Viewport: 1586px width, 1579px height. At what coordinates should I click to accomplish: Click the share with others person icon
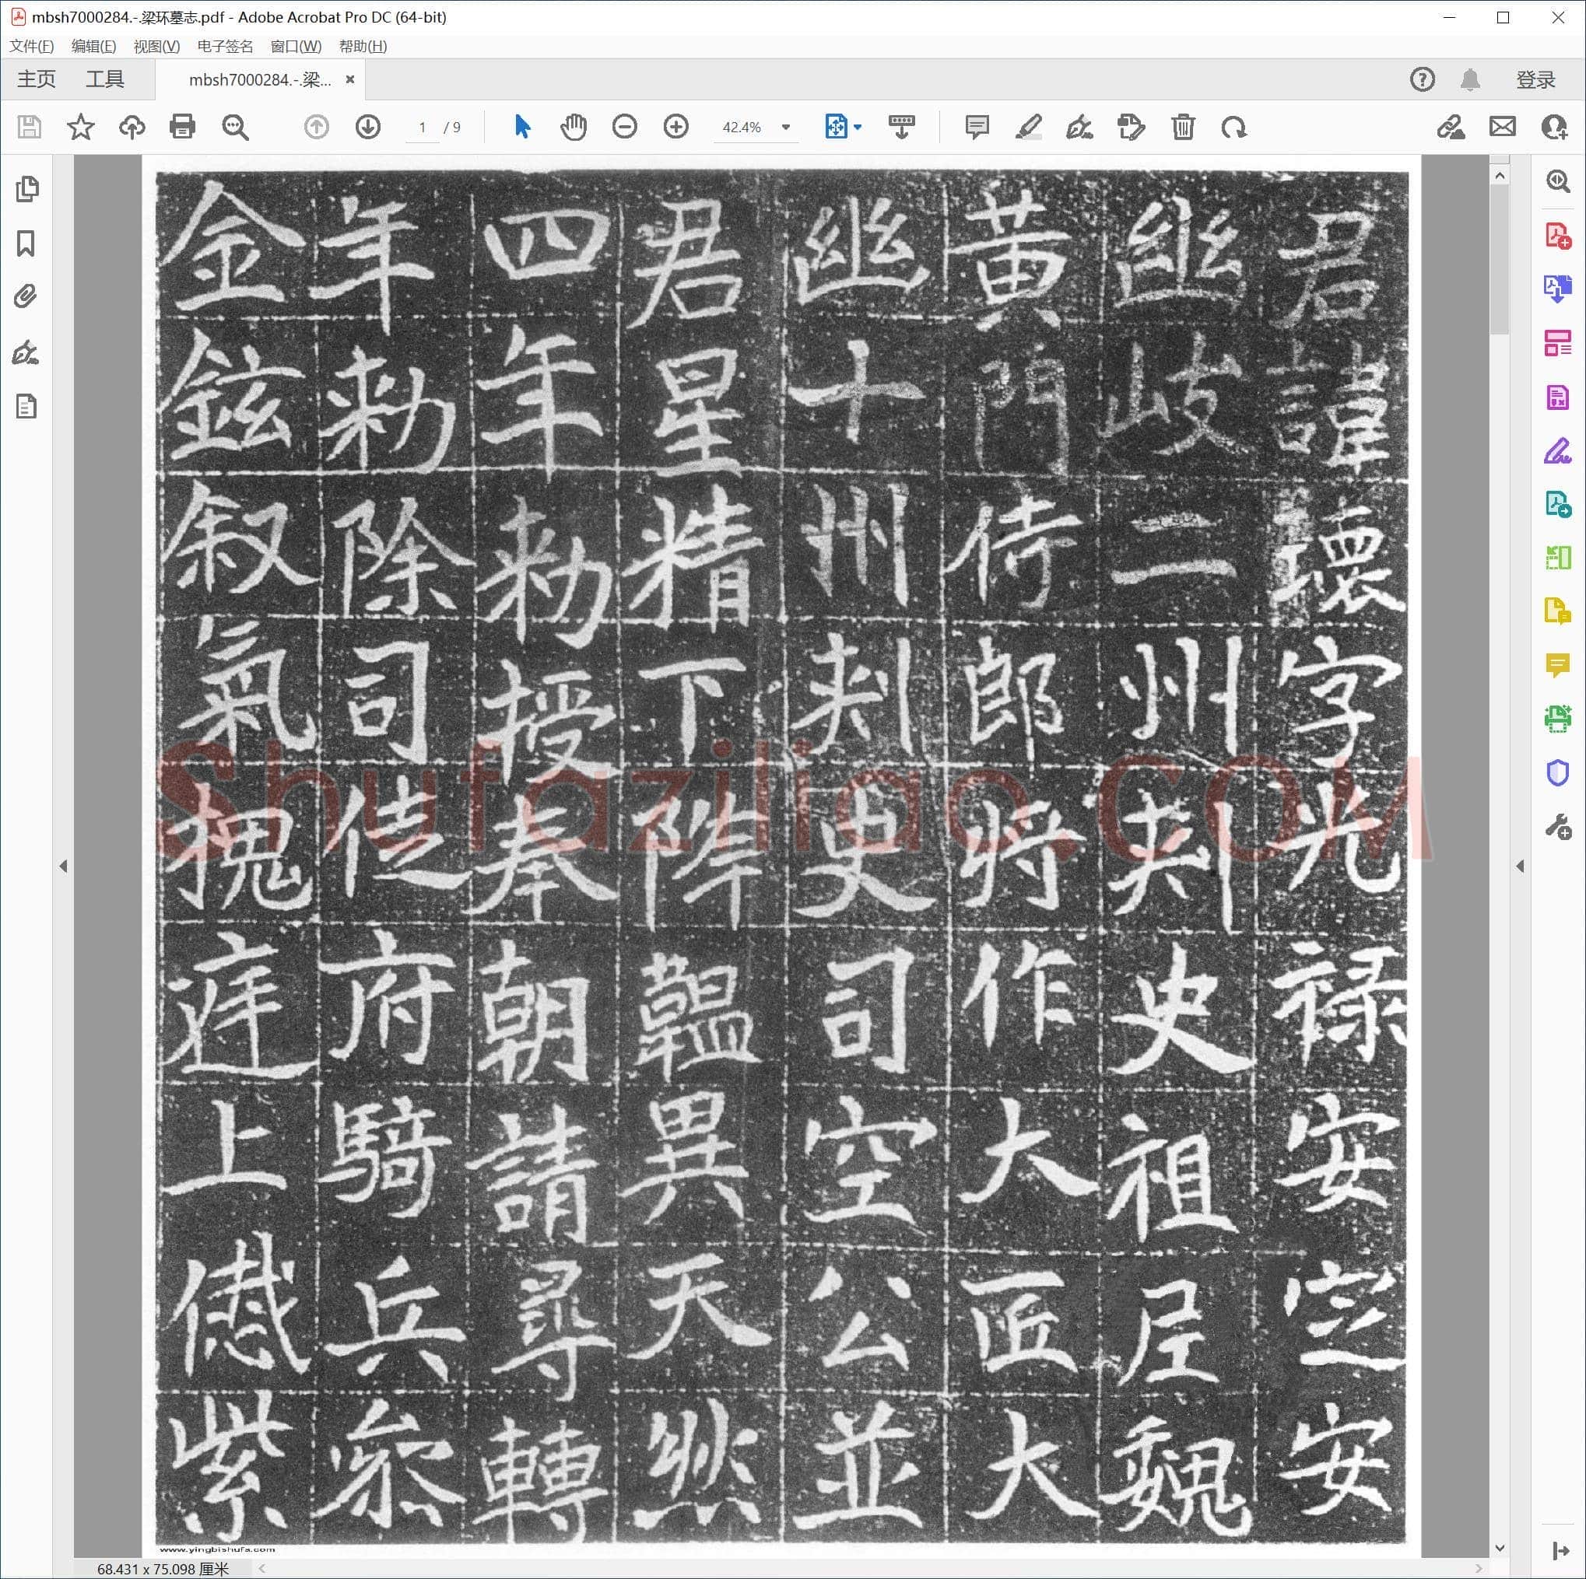point(1554,128)
